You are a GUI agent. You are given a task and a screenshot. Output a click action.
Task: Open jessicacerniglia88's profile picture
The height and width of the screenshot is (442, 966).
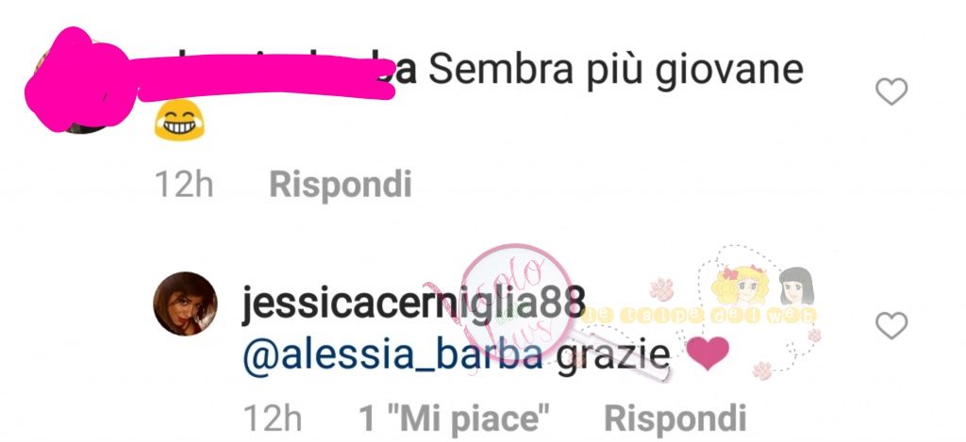click(x=185, y=303)
